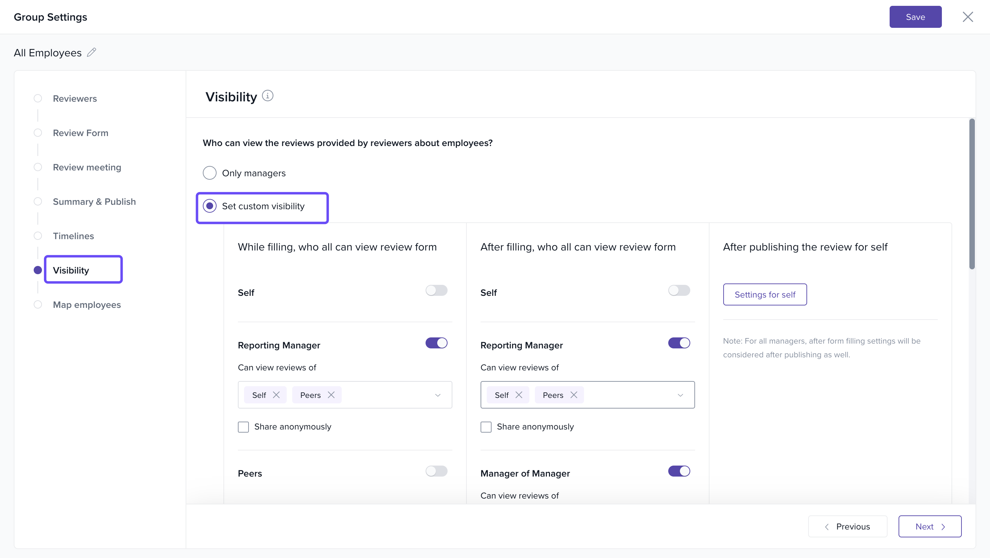Remove Peers tag in After filling dropdown

tap(573, 395)
